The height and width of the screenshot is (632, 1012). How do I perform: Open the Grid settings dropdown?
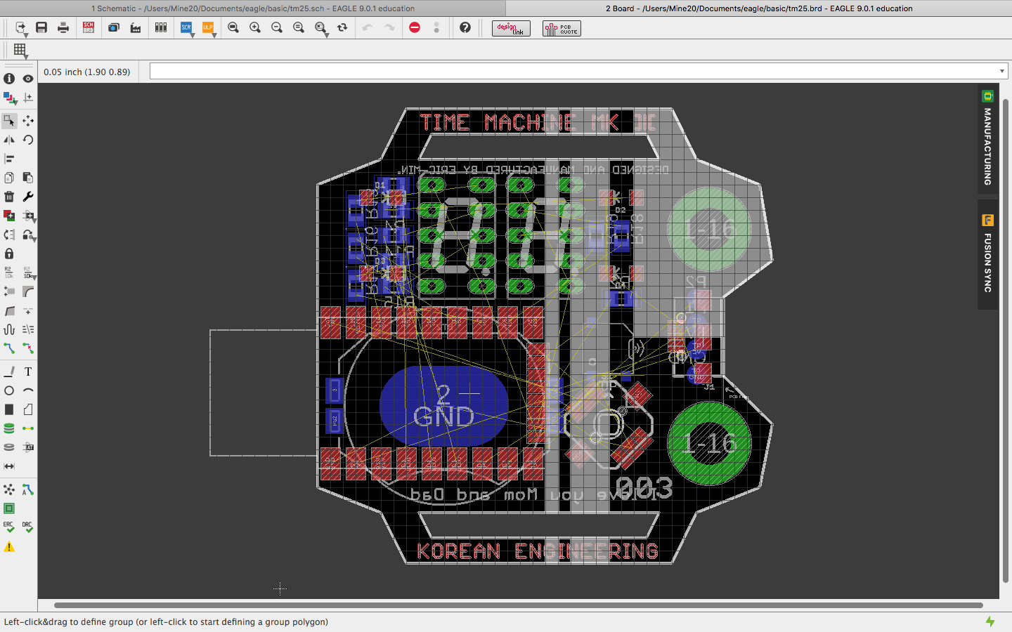tap(20, 50)
